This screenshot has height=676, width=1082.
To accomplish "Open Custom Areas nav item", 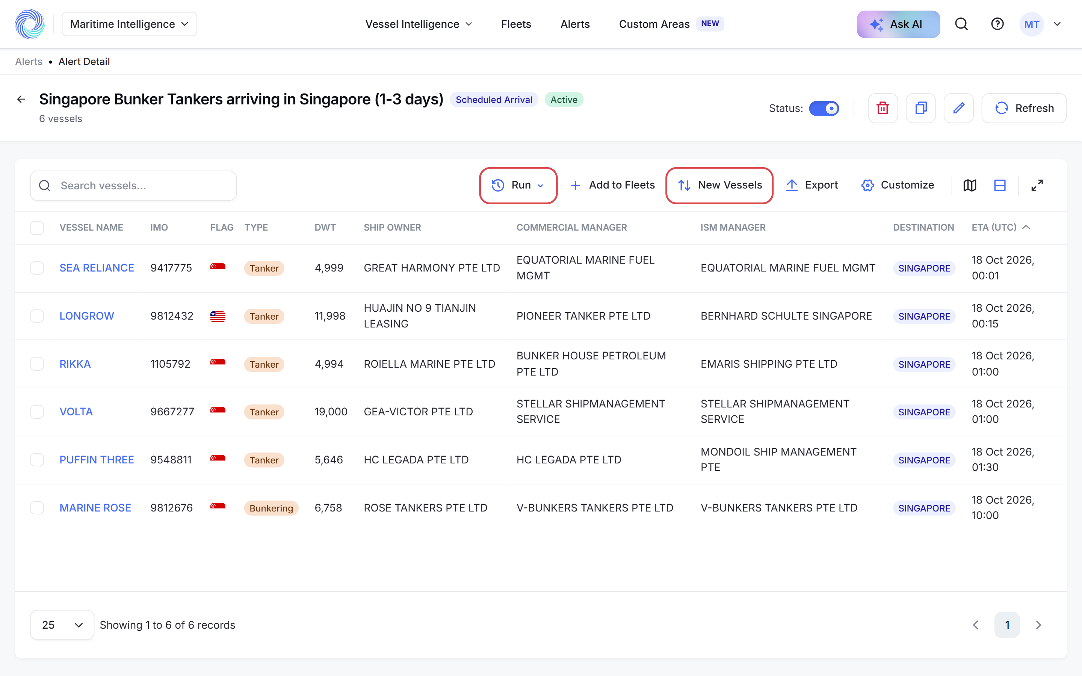I will 654,24.
